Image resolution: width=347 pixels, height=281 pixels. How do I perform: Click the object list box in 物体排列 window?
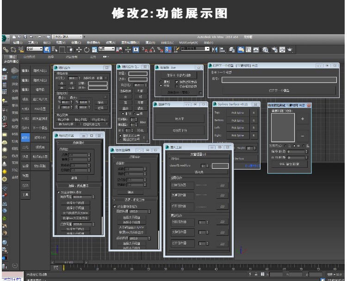[283, 128]
